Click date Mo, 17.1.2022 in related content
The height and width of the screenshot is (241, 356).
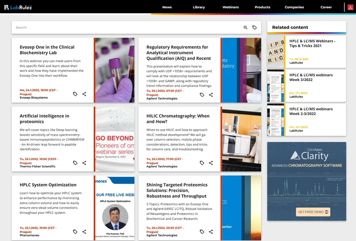(298, 93)
